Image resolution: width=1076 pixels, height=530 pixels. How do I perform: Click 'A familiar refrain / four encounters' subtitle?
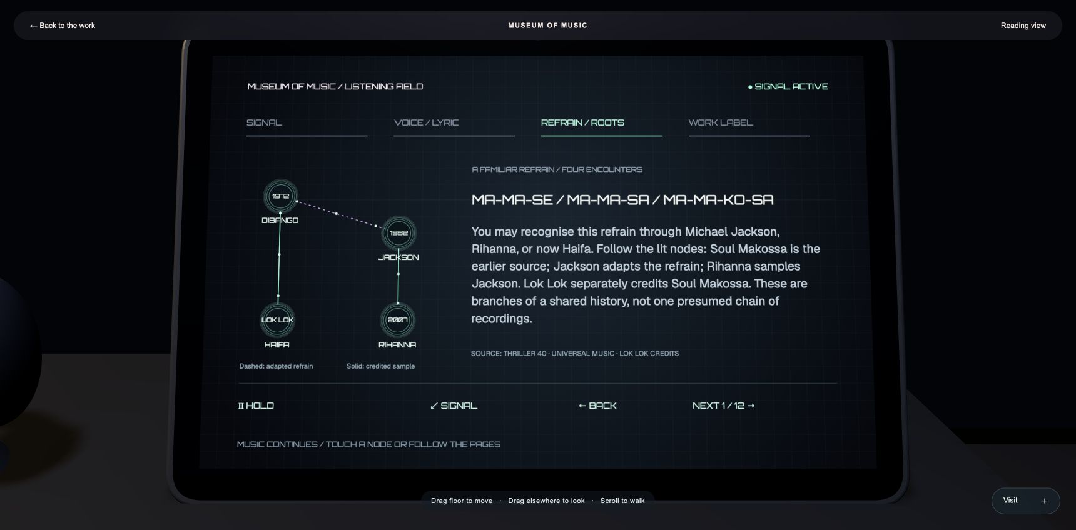557,169
